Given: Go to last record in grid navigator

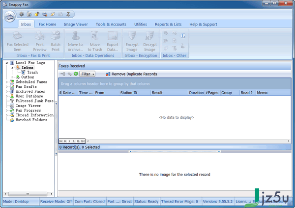Looking at the screenshot, I should [83, 141].
